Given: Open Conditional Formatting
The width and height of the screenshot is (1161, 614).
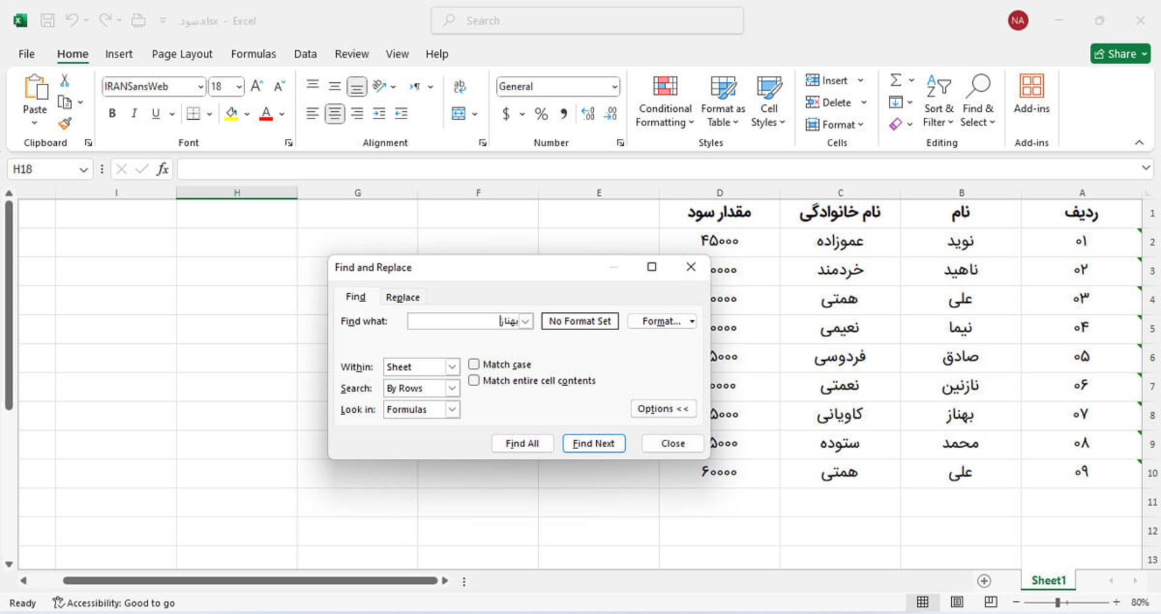Looking at the screenshot, I should (x=665, y=102).
